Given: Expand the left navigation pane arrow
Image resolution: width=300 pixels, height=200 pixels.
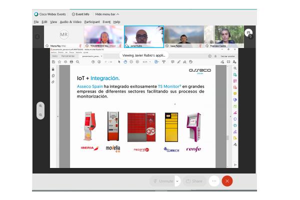Looking at the screenshot, I should tap(58, 116).
